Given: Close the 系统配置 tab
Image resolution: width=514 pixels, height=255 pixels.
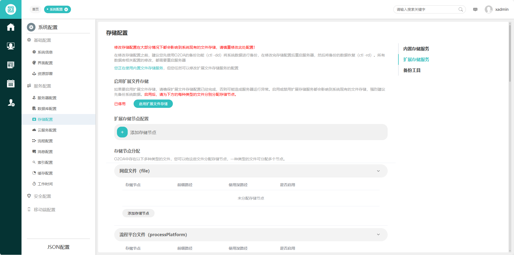Looking at the screenshot, I should coord(66,9).
